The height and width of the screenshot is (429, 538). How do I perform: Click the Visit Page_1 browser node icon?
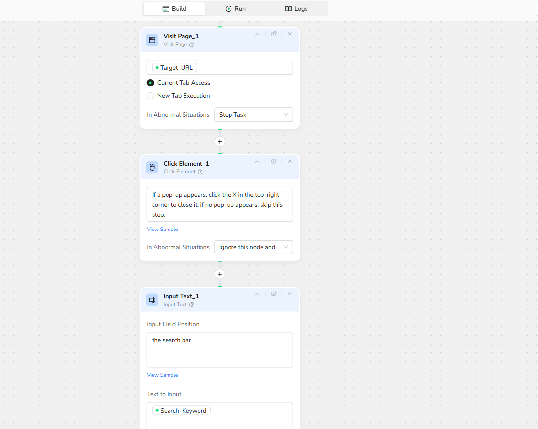[152, 40]
